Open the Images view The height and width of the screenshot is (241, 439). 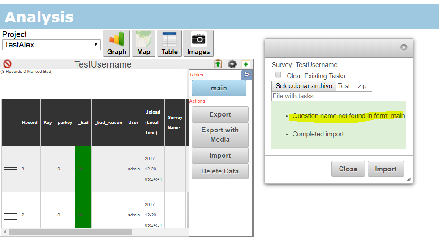(x=198, y=44)
